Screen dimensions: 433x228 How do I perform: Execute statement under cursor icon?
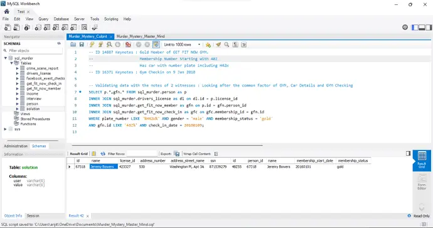(101, 44)
